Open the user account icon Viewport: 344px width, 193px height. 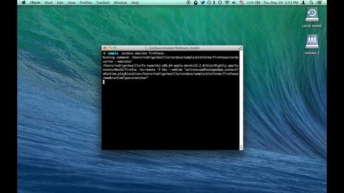point(303,3)
